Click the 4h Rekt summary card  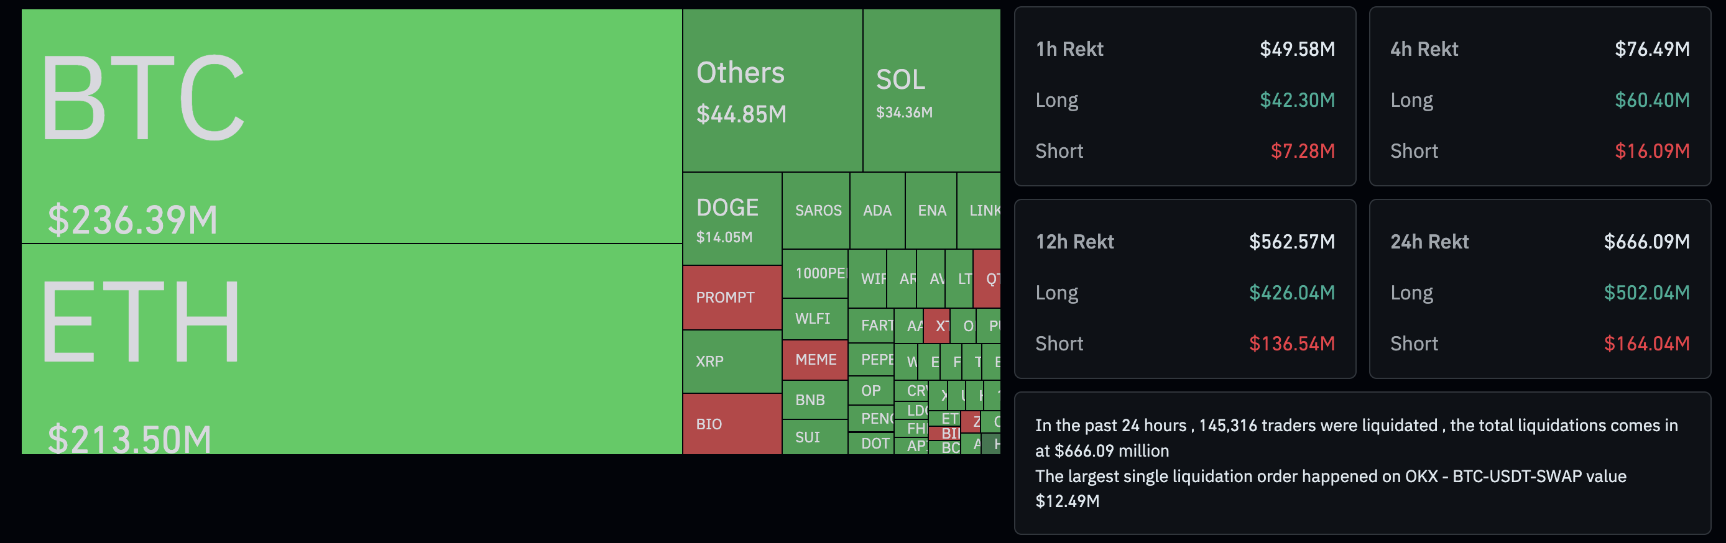(1539, 96)
